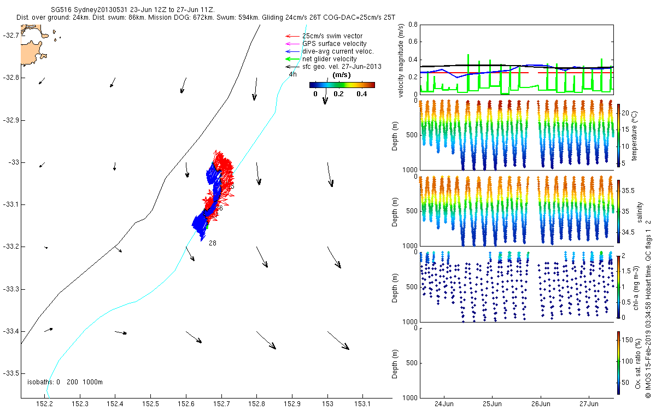Click the 'velocity magnitude (m/s)' axis label
The image size is (656, 410).
(x=401, y=61)
